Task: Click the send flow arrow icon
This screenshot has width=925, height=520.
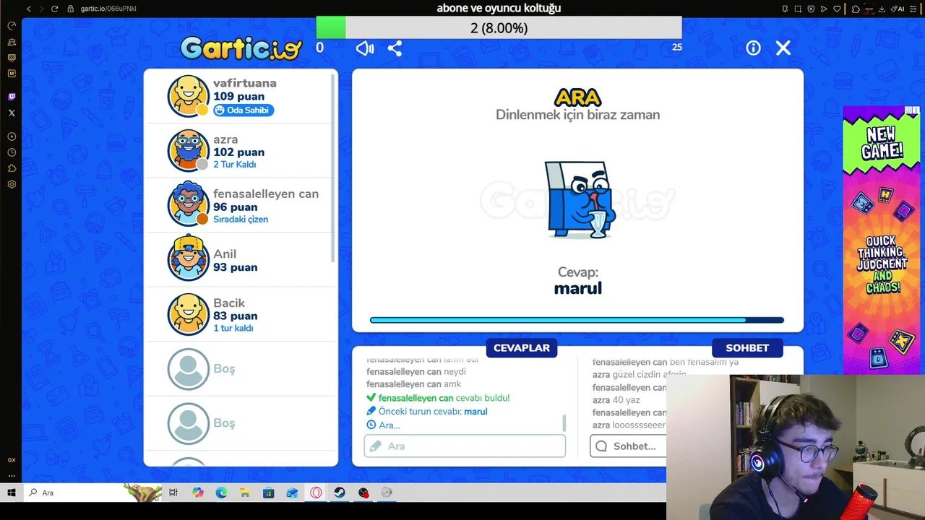Action: 824,9
